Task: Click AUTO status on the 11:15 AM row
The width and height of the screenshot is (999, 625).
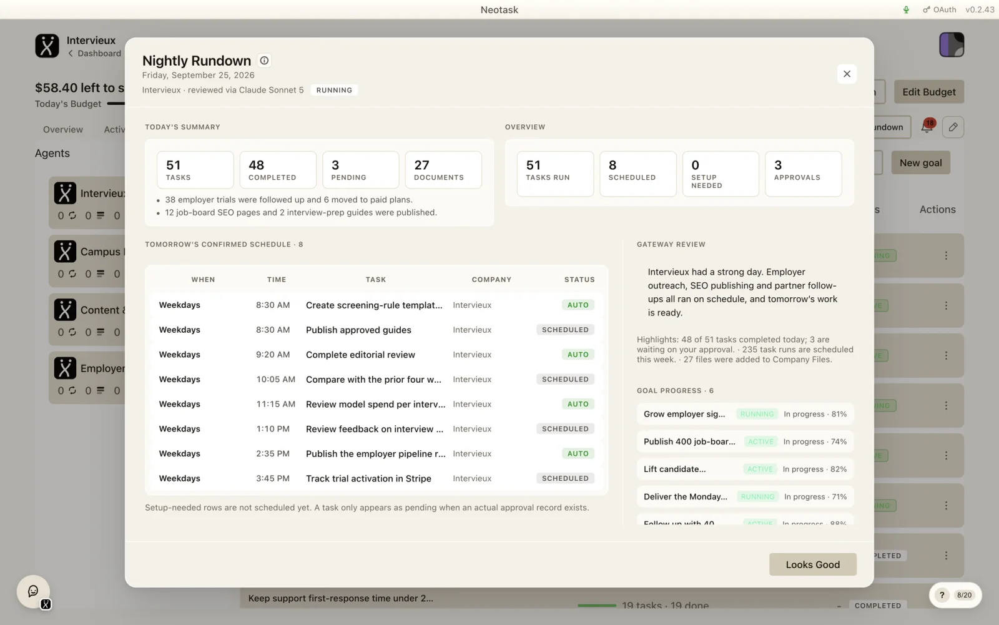Action: [578, 404]
